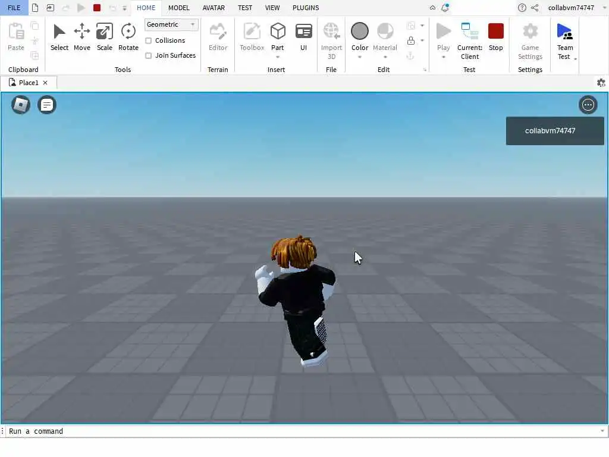Open the Toolbox panel
This screenshot has height=457, width=609.
(x=252, y=37)
